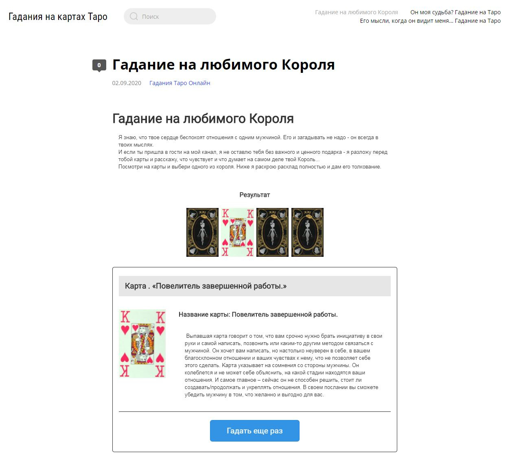Click the bold article title heading
Viewport: 523px width, 468px height.
223,65
